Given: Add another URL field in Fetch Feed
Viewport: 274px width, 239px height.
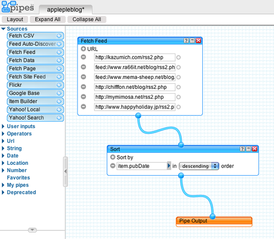Looking at the screenshot, I should [84, 49].
